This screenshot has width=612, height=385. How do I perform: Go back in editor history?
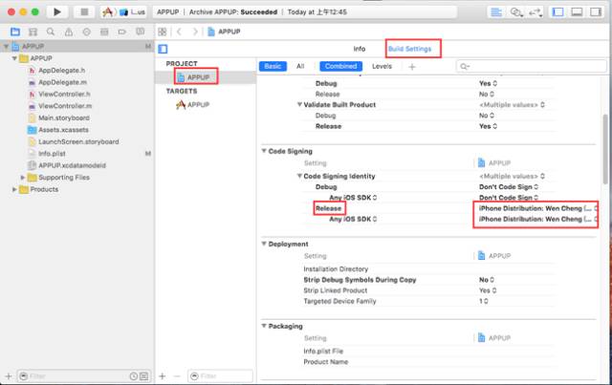tap(179, 32)
